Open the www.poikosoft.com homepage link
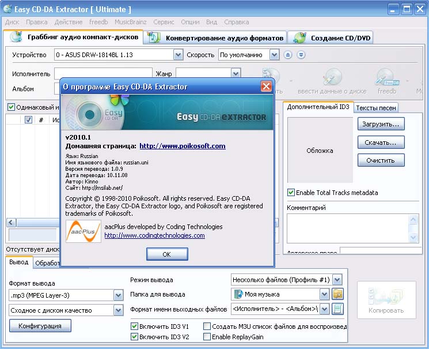Image resolution: width=429 pixels, height=349 pixels. click(183, 146)
